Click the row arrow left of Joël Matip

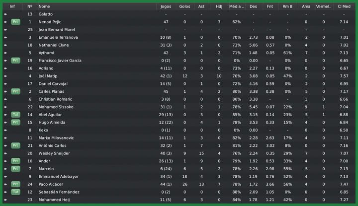(5, 76)
